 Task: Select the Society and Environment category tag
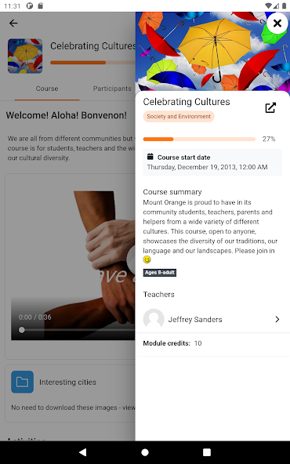[x=179, y=116]
